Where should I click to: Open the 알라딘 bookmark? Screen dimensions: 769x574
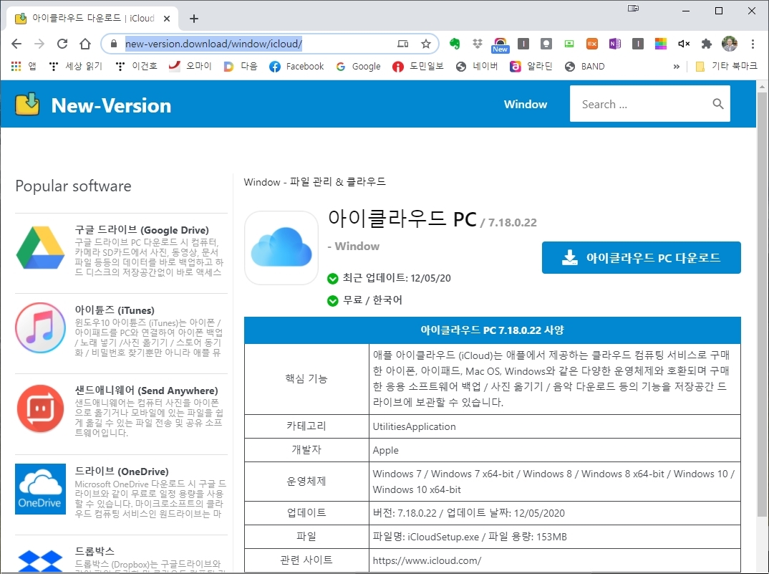click(531, 67)
